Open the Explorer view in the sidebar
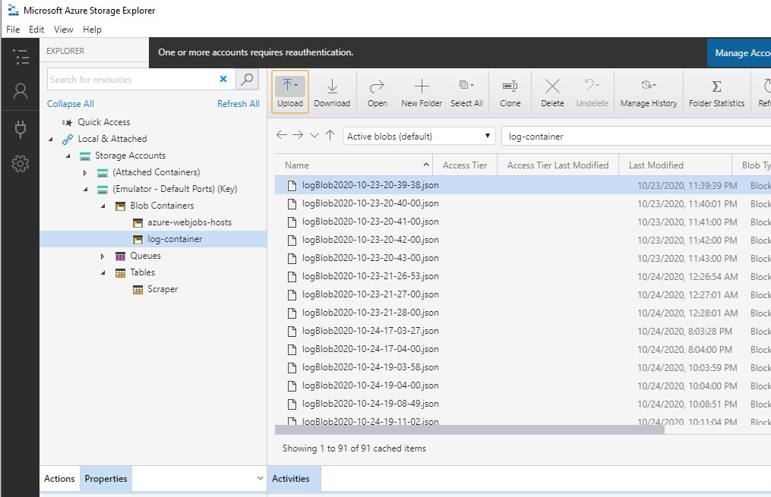This screenshot has width=771, height=497. pos(21,56)
